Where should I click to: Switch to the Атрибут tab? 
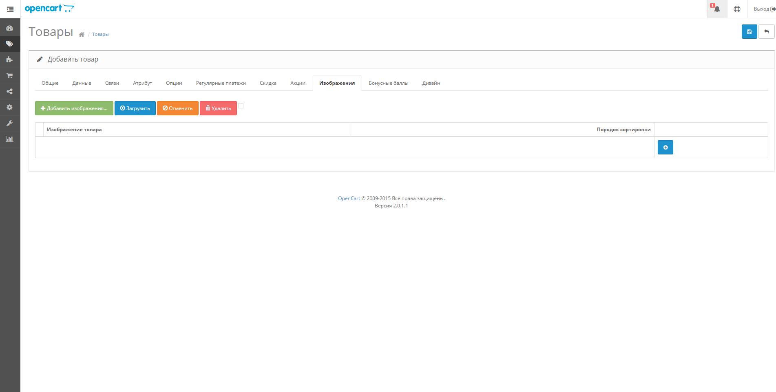(143, 83)
